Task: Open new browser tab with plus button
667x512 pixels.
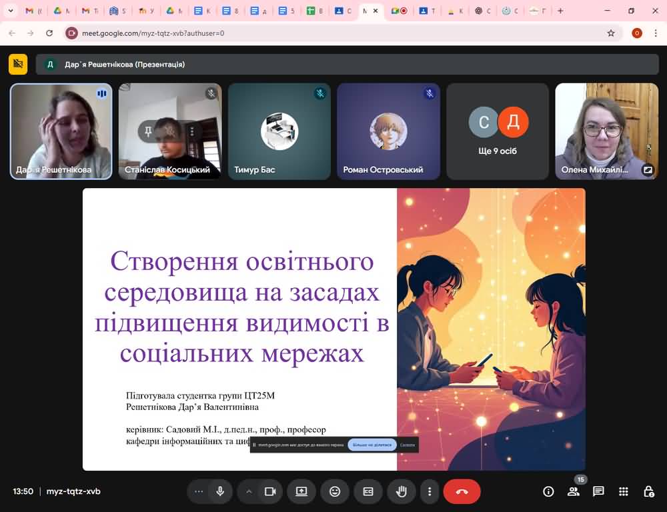Action: 560,11
